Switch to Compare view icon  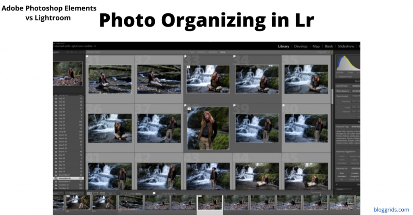click(x=102, y=193)
